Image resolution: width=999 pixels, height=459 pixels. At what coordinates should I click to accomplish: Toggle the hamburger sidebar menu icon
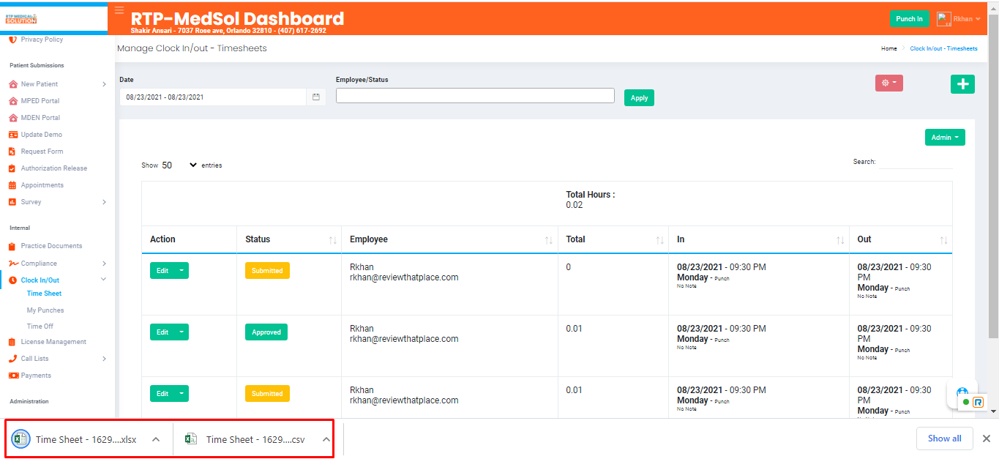point(119,10)
